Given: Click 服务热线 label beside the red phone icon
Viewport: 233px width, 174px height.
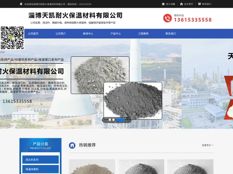Looking at the screenshot, I should (x=179, y=15).
